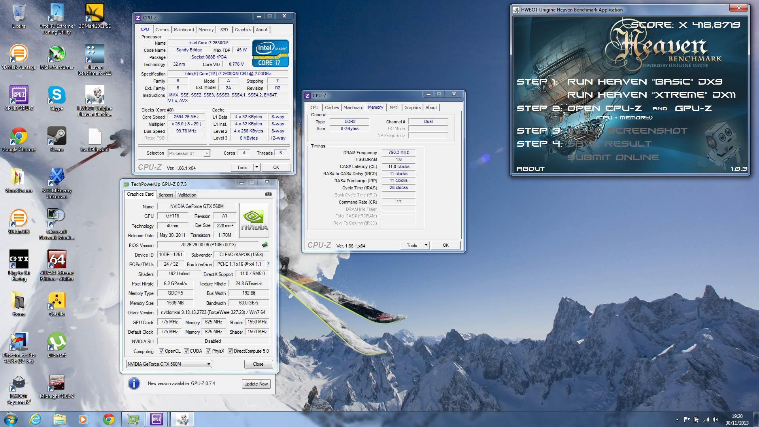Screen dimensions: 759x427
Task: Open Tools dropdown arrow in CPU-Z Memory window
Action: (x=426, y=245)
